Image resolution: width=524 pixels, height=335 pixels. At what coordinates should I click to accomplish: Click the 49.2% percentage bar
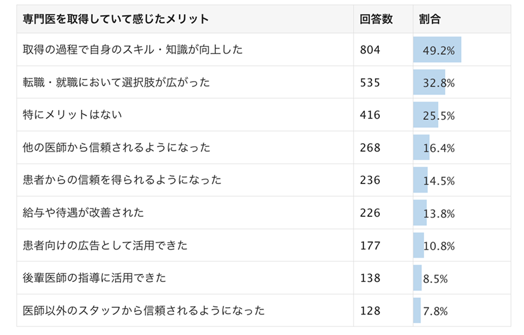[437, 50]
